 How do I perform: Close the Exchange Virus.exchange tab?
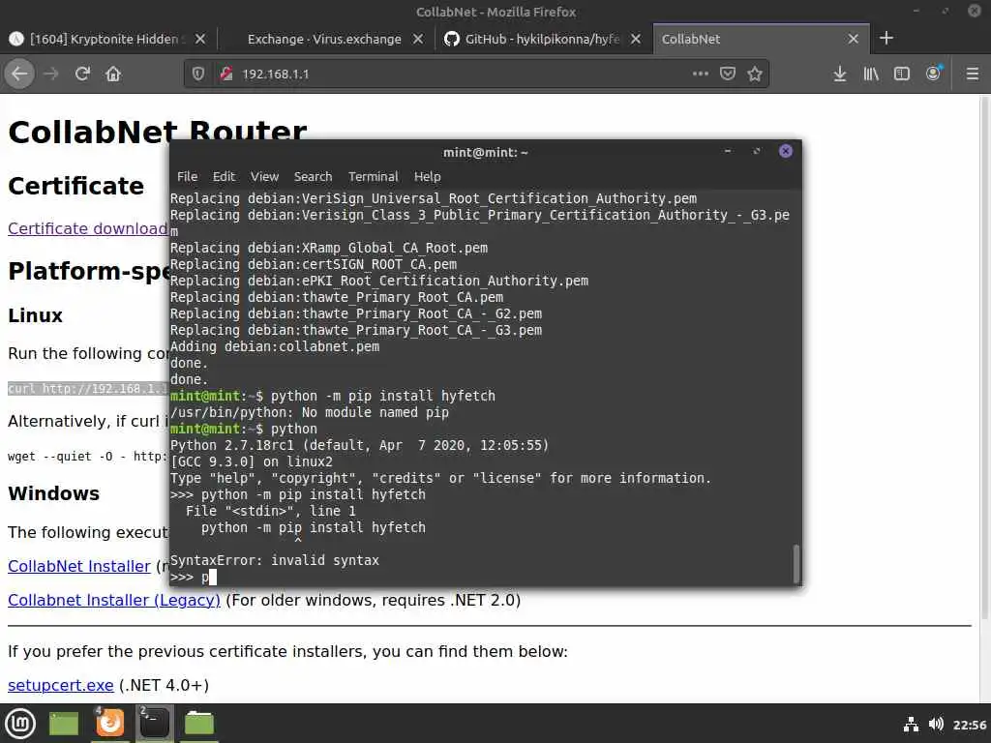(418, 39)
